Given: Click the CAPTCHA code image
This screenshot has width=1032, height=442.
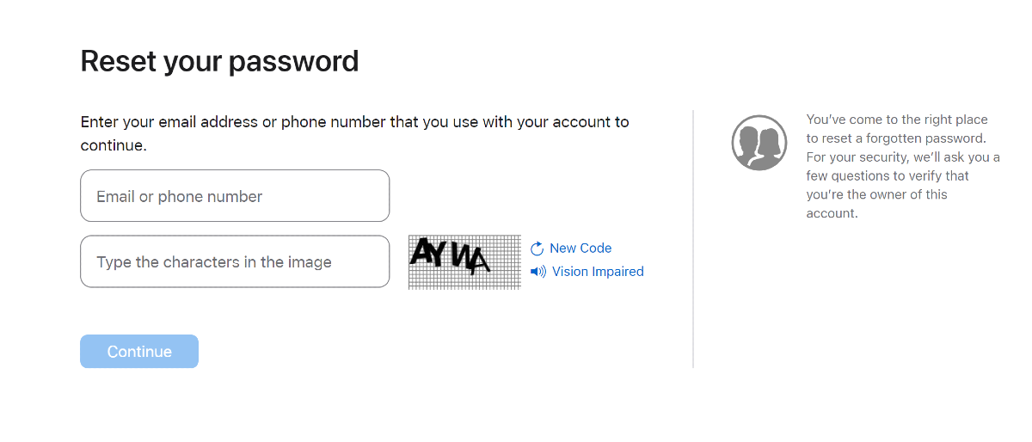Looking at the screenshot, I should pos(464,262).
